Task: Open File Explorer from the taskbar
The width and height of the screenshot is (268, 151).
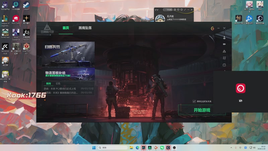Action: pos(131,148)
